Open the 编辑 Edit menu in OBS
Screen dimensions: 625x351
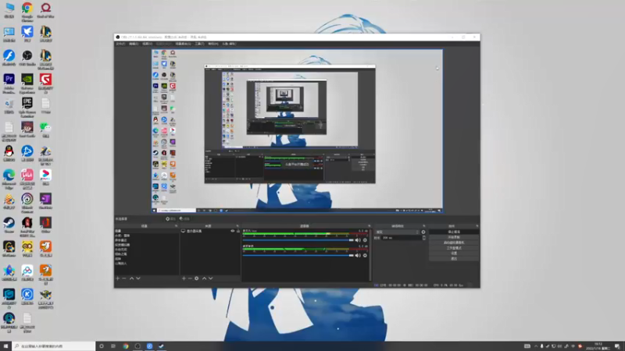coord(134,44)
